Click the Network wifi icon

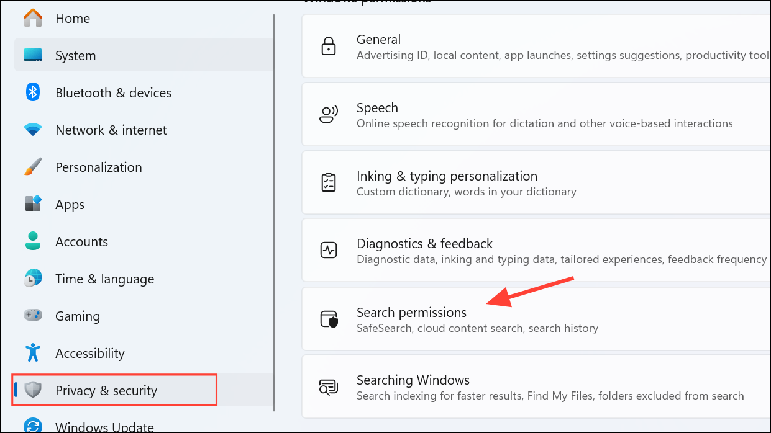(x=33, y=130)
